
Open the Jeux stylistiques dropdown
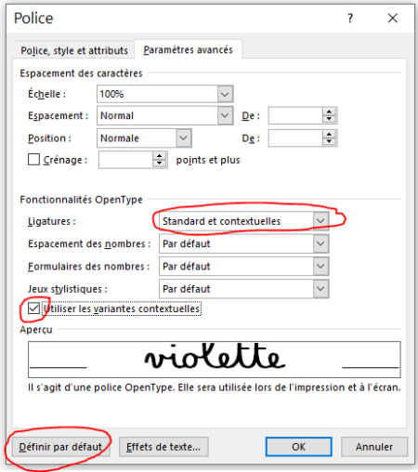pyautogui.click(x=320, y=289)
